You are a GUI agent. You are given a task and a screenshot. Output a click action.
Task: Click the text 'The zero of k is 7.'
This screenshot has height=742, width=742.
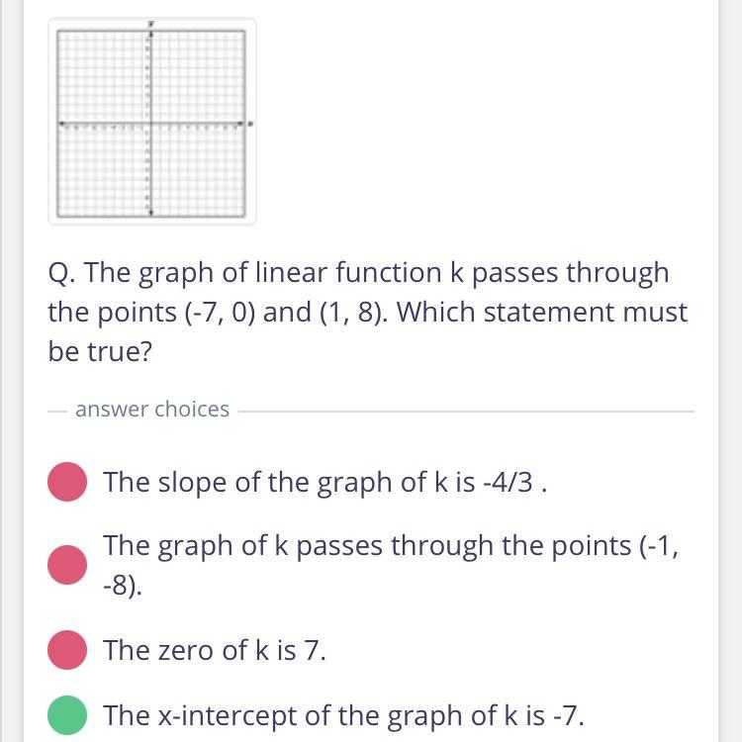215,650
